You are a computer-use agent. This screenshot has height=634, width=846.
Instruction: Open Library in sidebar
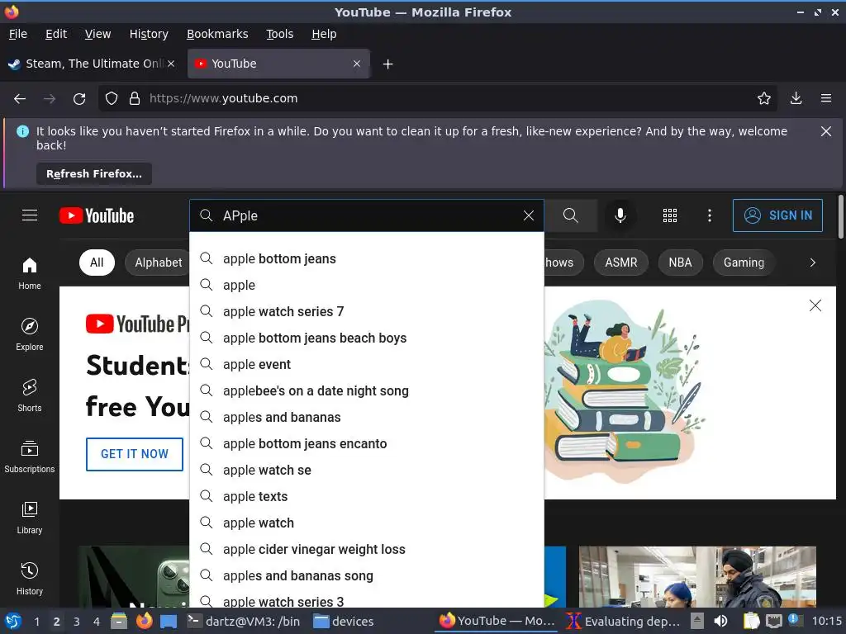(x=30, y=518)
